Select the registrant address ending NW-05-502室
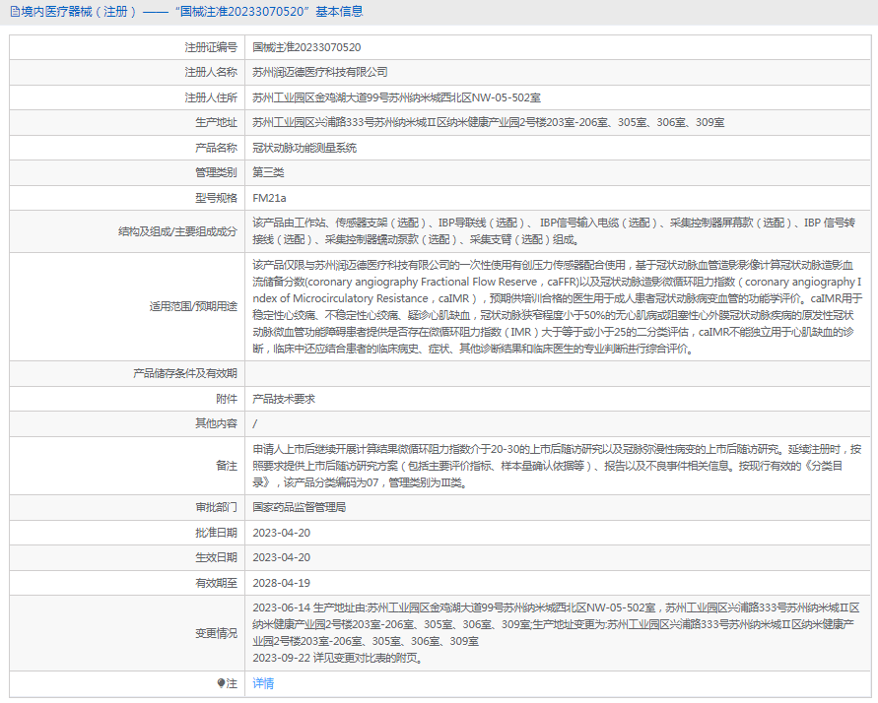878x703 pixels. [x=396, y=97]
